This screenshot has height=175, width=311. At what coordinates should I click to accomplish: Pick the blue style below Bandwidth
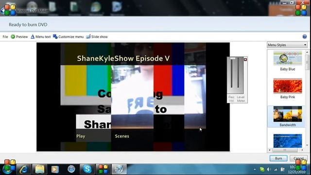[288, 141]
